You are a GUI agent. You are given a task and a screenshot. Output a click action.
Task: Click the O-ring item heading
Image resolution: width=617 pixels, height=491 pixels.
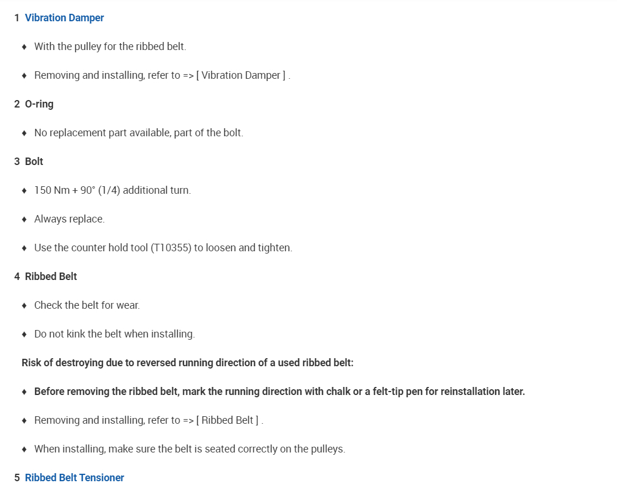[39, 104]
